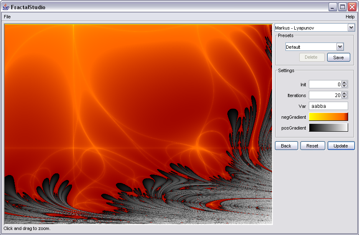Click the posGradient label
This screenshot has height=235, width=359.
coord(293,128)
